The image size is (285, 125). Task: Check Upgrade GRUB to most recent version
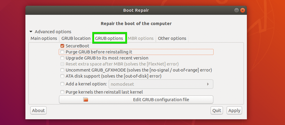coord(62,58)
